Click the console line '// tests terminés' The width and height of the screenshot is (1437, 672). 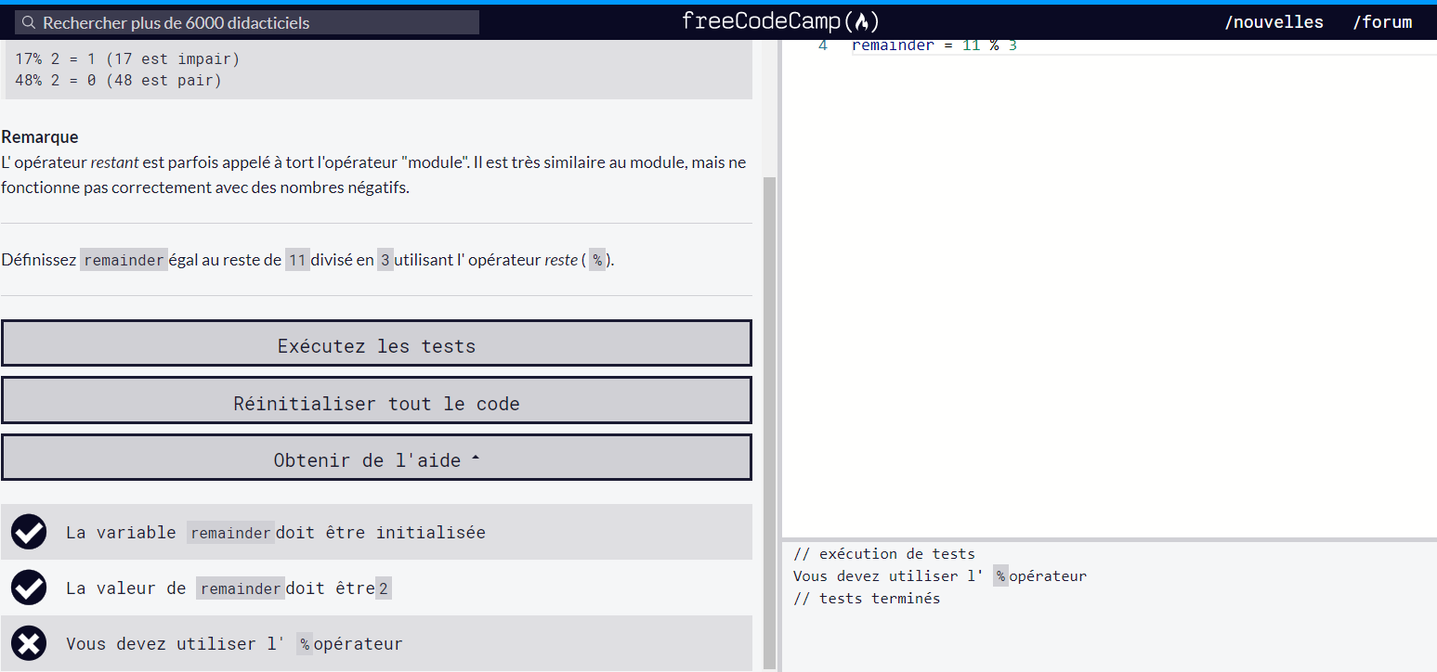pos(867,599)
